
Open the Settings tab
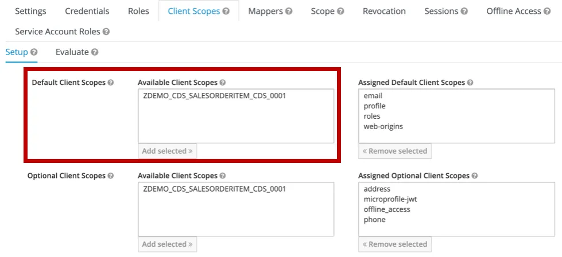coord(30,11)
